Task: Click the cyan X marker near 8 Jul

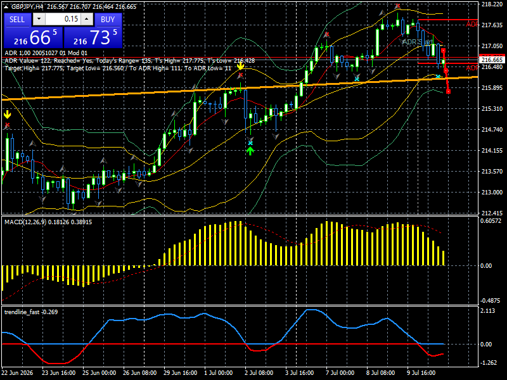Action: point(357,79)
